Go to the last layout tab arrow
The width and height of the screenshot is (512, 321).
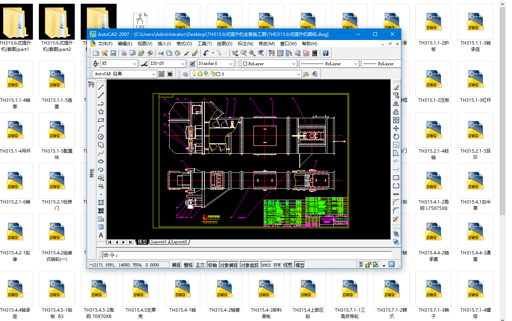coord(130,242)
